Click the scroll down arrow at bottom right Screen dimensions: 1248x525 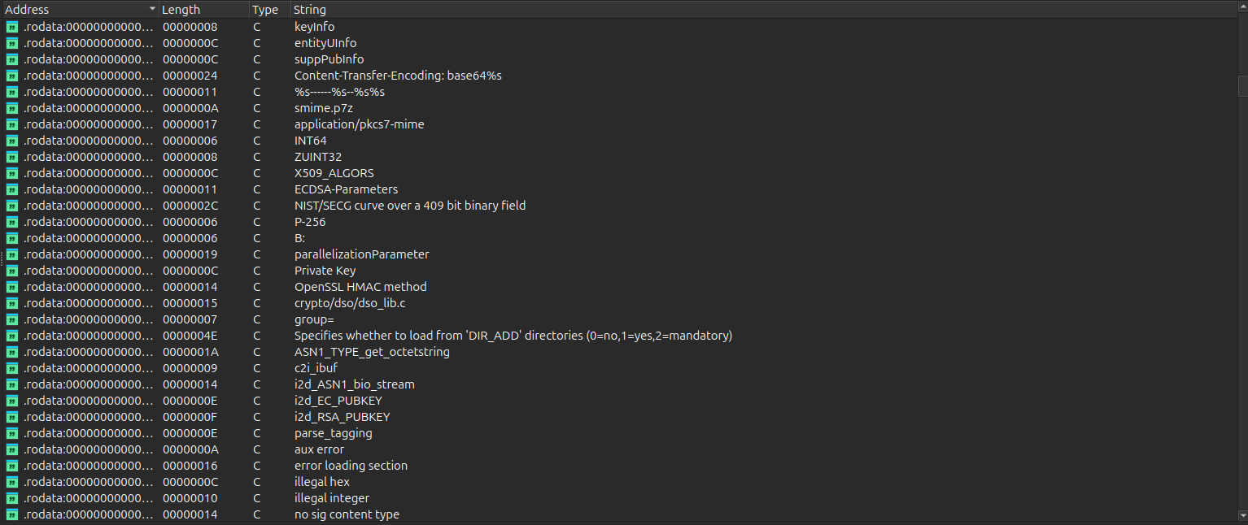[1241, 514]
